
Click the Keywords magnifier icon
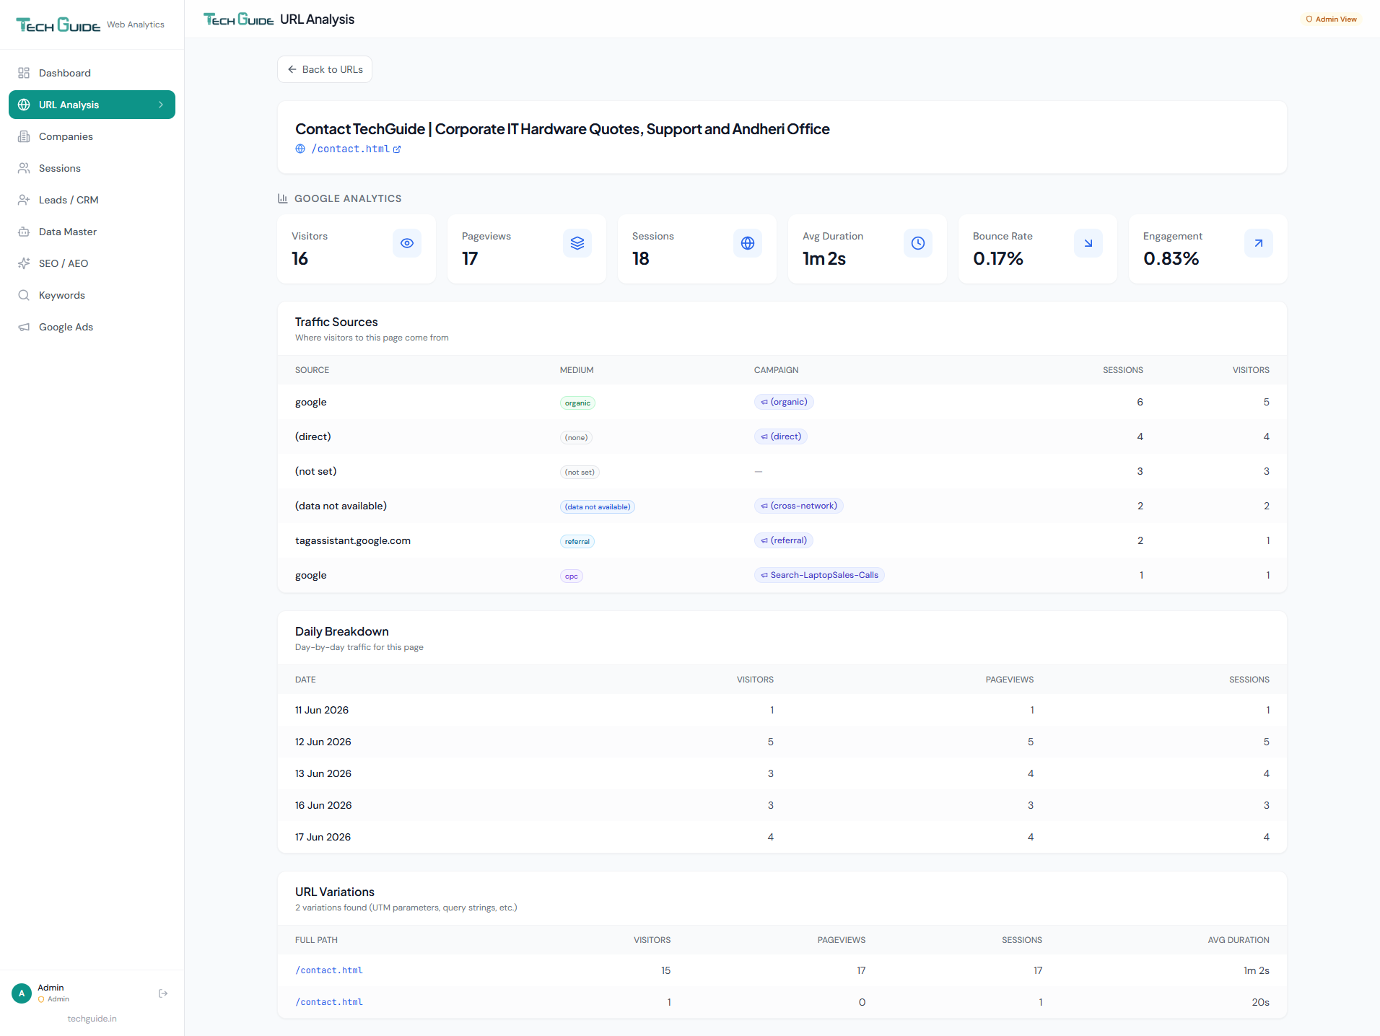click(x=24, y=295)
